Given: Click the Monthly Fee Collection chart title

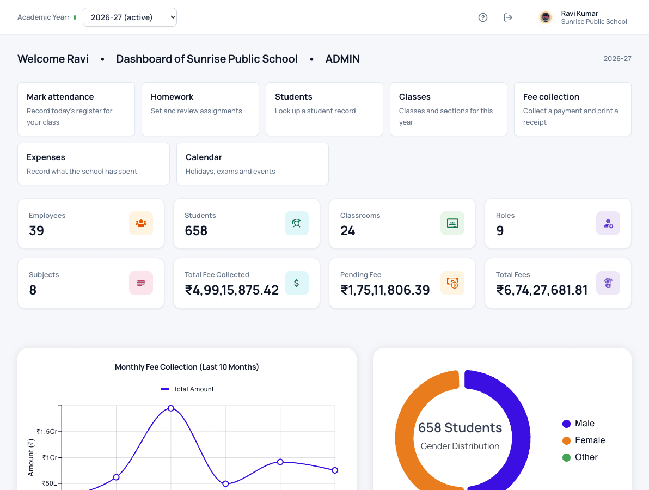Looking at the screenshot, I should [187, 367].
